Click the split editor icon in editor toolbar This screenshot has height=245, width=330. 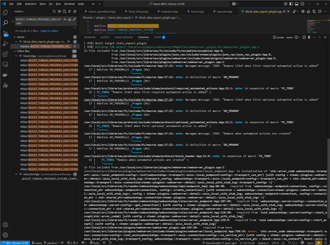(320, 12)
